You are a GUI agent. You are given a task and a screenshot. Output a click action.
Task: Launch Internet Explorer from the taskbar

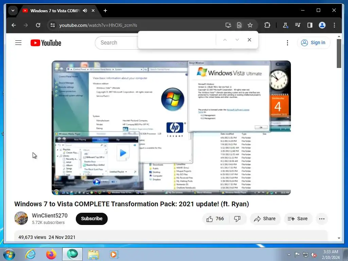pos(30,254)
